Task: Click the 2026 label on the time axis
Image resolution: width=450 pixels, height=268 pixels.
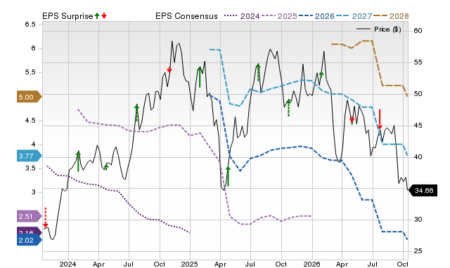Action: coord(311,264)
